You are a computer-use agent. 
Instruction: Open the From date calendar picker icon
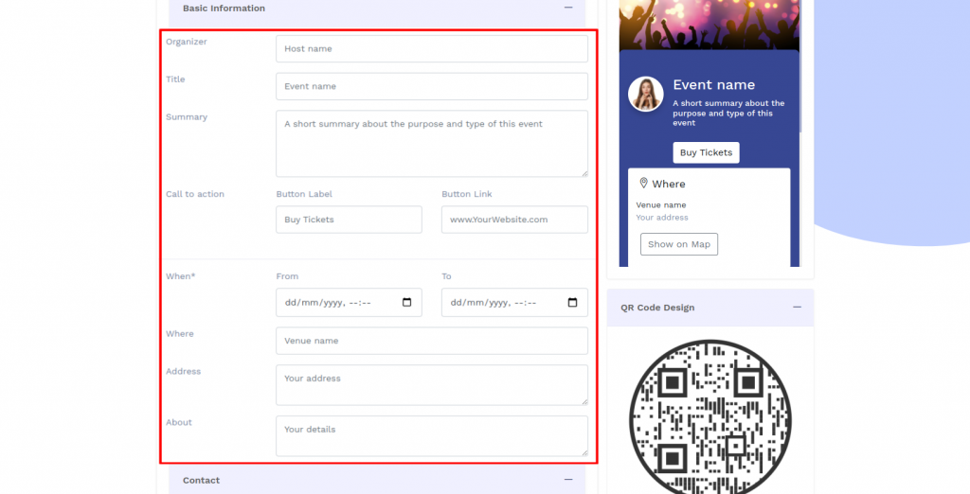tap(407, 303)
